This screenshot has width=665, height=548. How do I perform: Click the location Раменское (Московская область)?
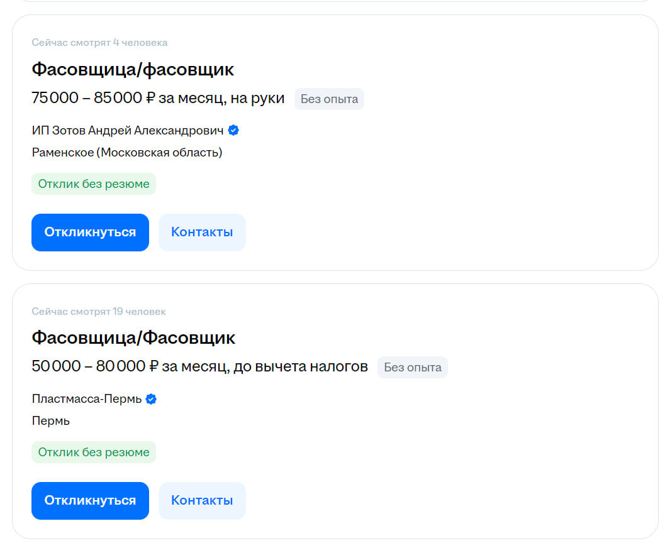point(126,152)
